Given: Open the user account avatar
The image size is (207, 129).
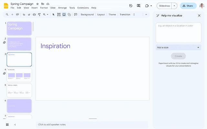Looking at the screenshot, I should [202, 6].
